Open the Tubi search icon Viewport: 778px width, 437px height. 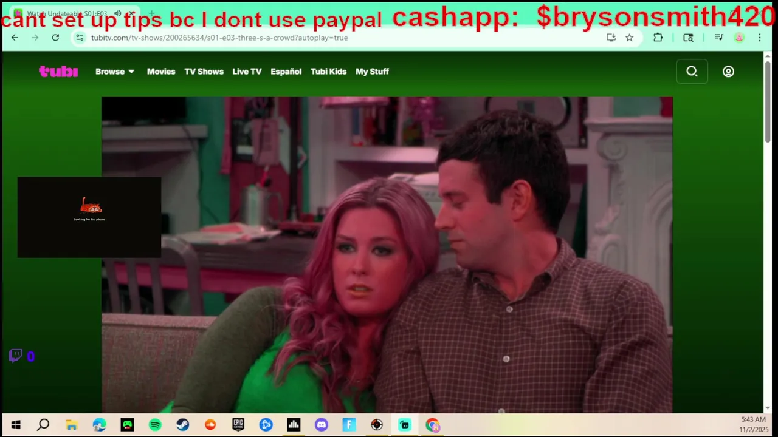click(692, 72)
